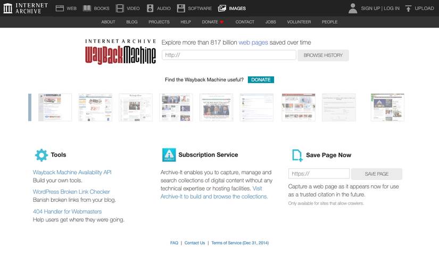Click the Wayback Machine logo
The image size is (439, 256).
120,52
